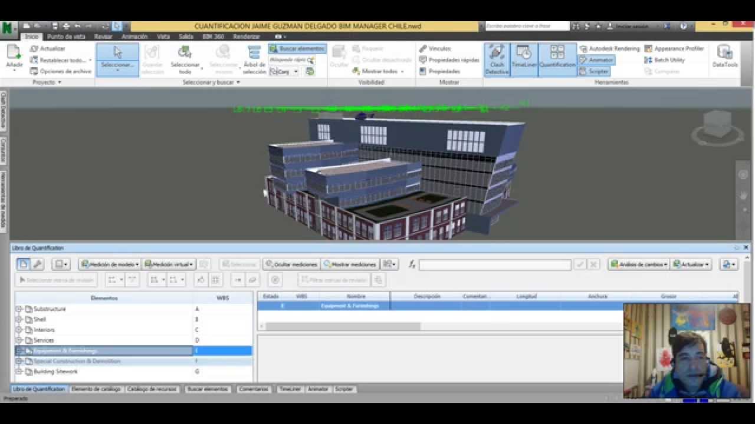Open Medición virtual dropdown
The width and height of the screenshot is (755, 424).
[168, 264]
